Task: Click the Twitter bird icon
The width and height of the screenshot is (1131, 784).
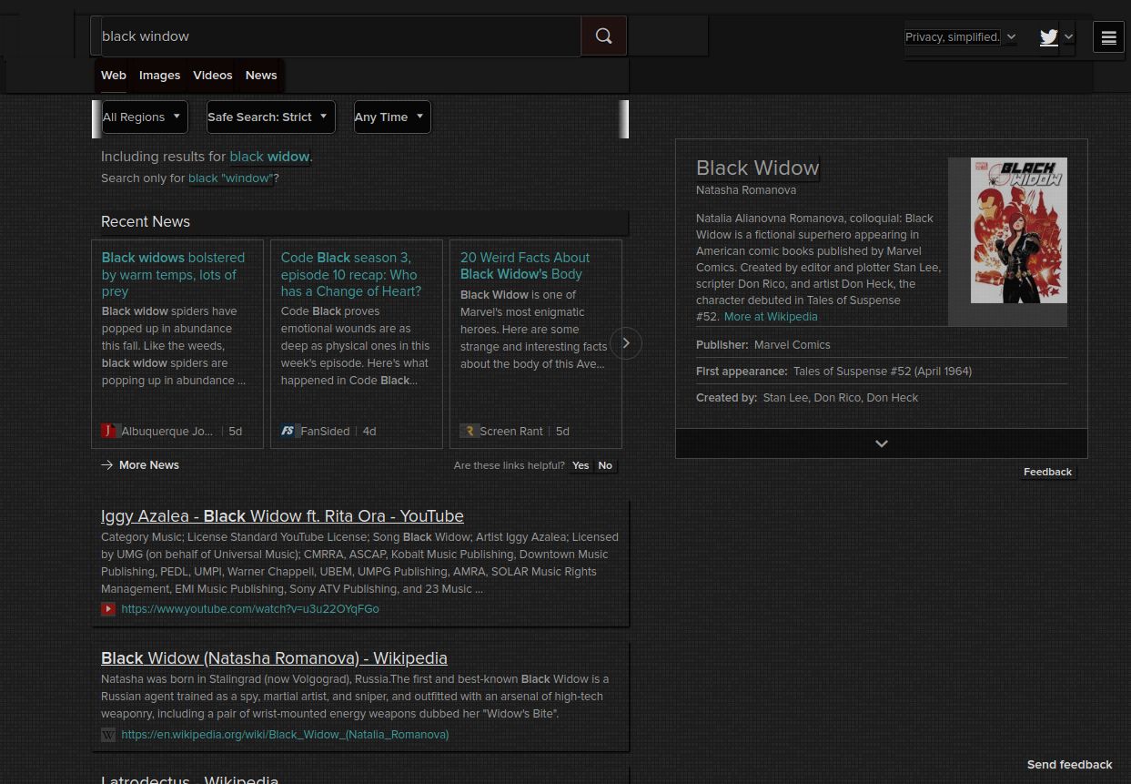Action: [x=1049, y=37]
